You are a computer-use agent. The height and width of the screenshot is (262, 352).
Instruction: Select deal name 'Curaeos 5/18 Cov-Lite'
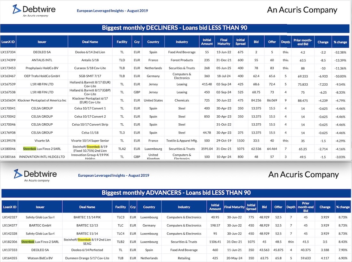pyautogui.click(x=90, y=68)
